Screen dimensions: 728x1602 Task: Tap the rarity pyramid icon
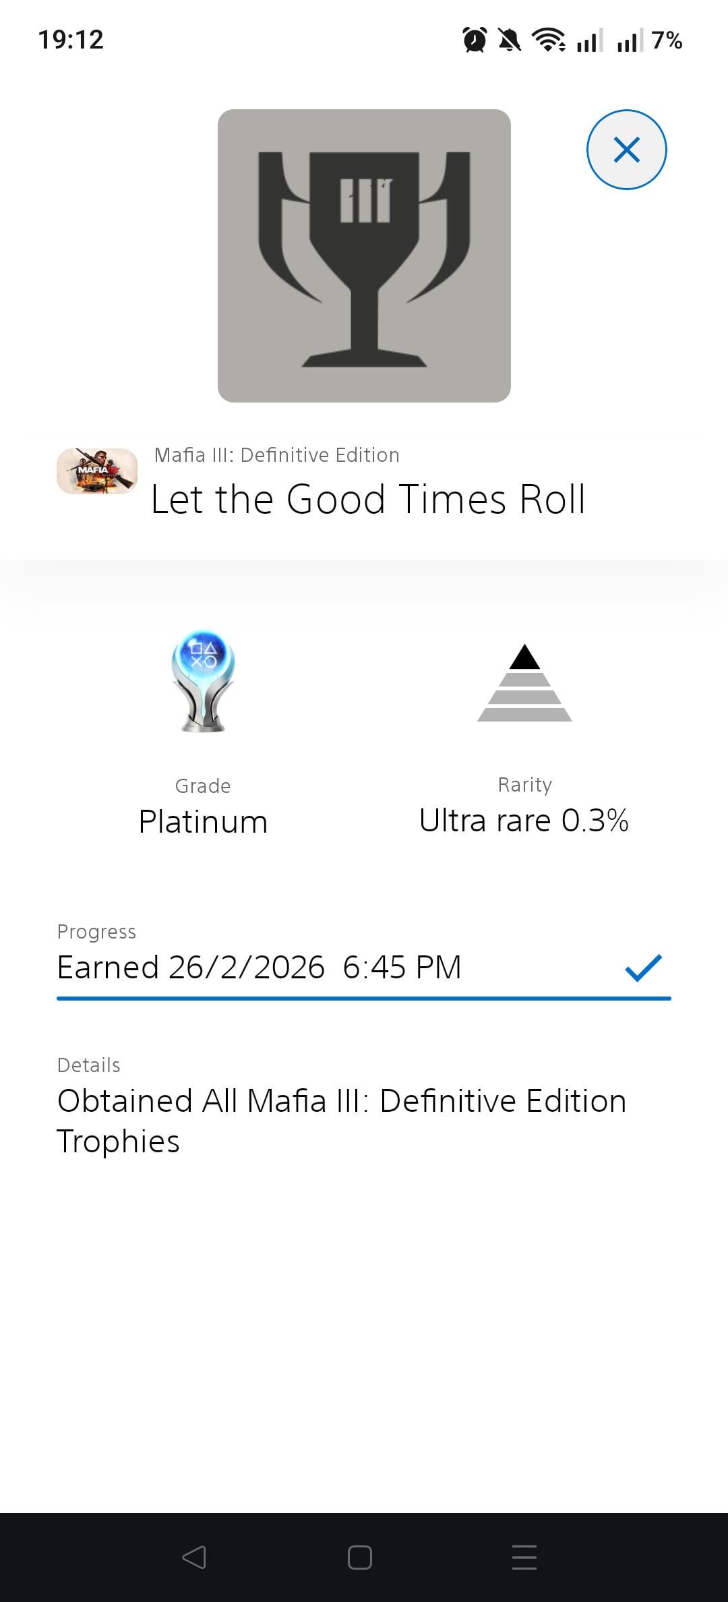pos(524,683)
